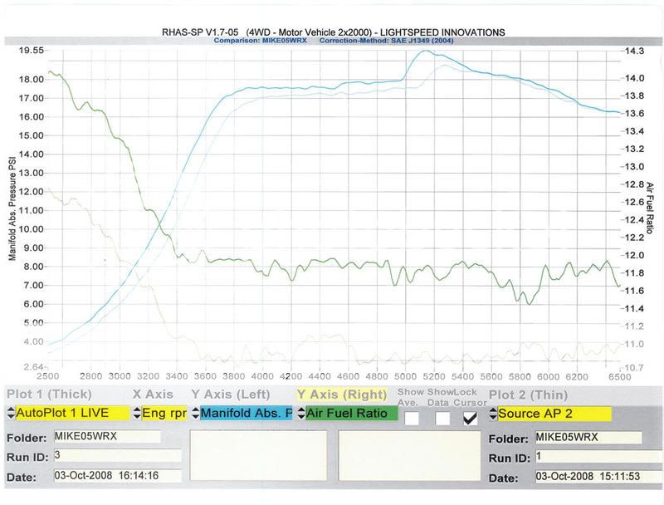Click the Plot 2 Date field

[x=587, y=476]
